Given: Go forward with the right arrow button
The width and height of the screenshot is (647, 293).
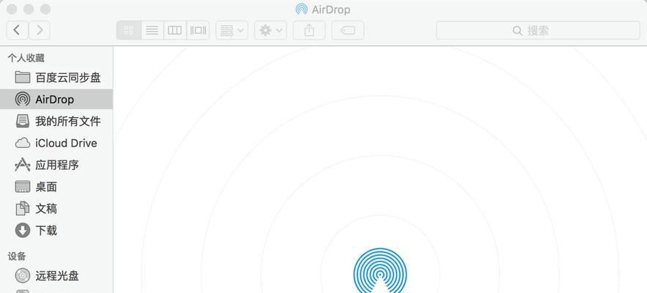Looking at the screenshot, I should tap(39, 30).
